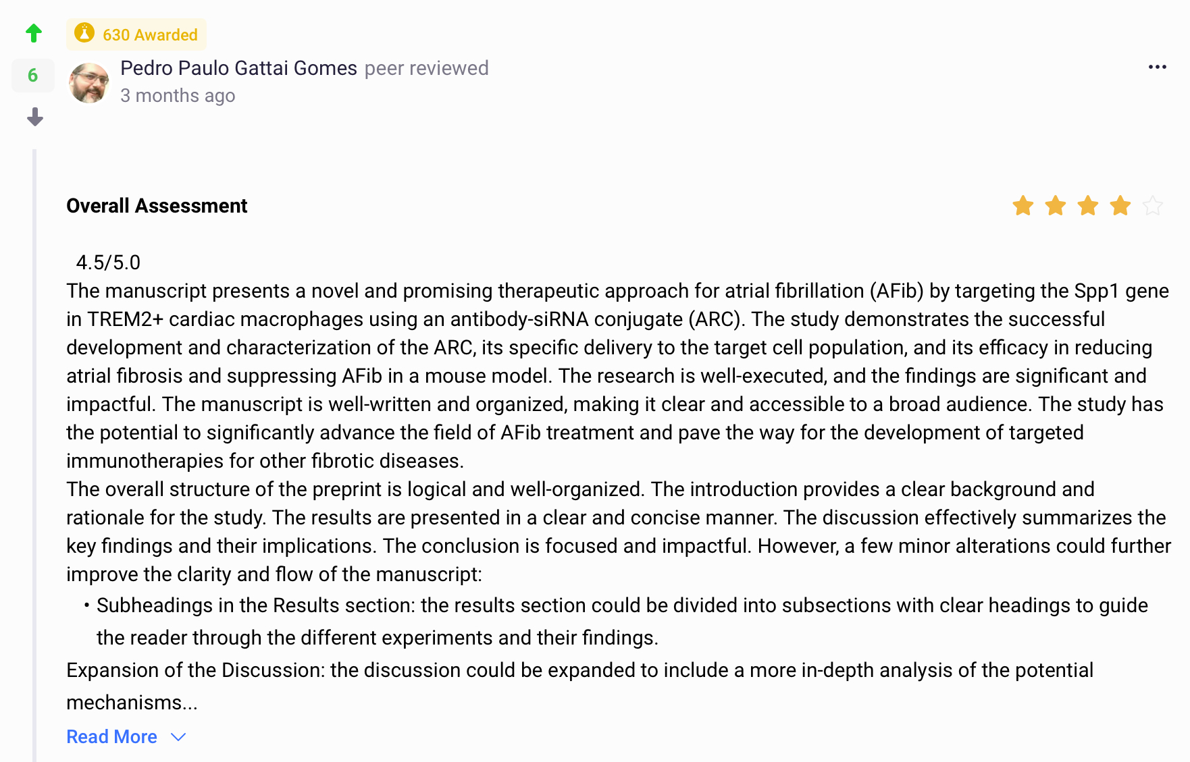The height and width of the screenshot is (762, 1190).
Task: Downvote the review with the gray arrow
Action: coord(35,117)
